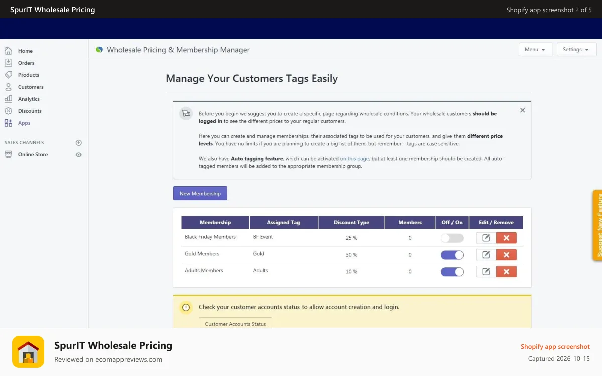The image size is (602, 376).
Task: Open the Menu dropdown
Action: tap(535, 49)
